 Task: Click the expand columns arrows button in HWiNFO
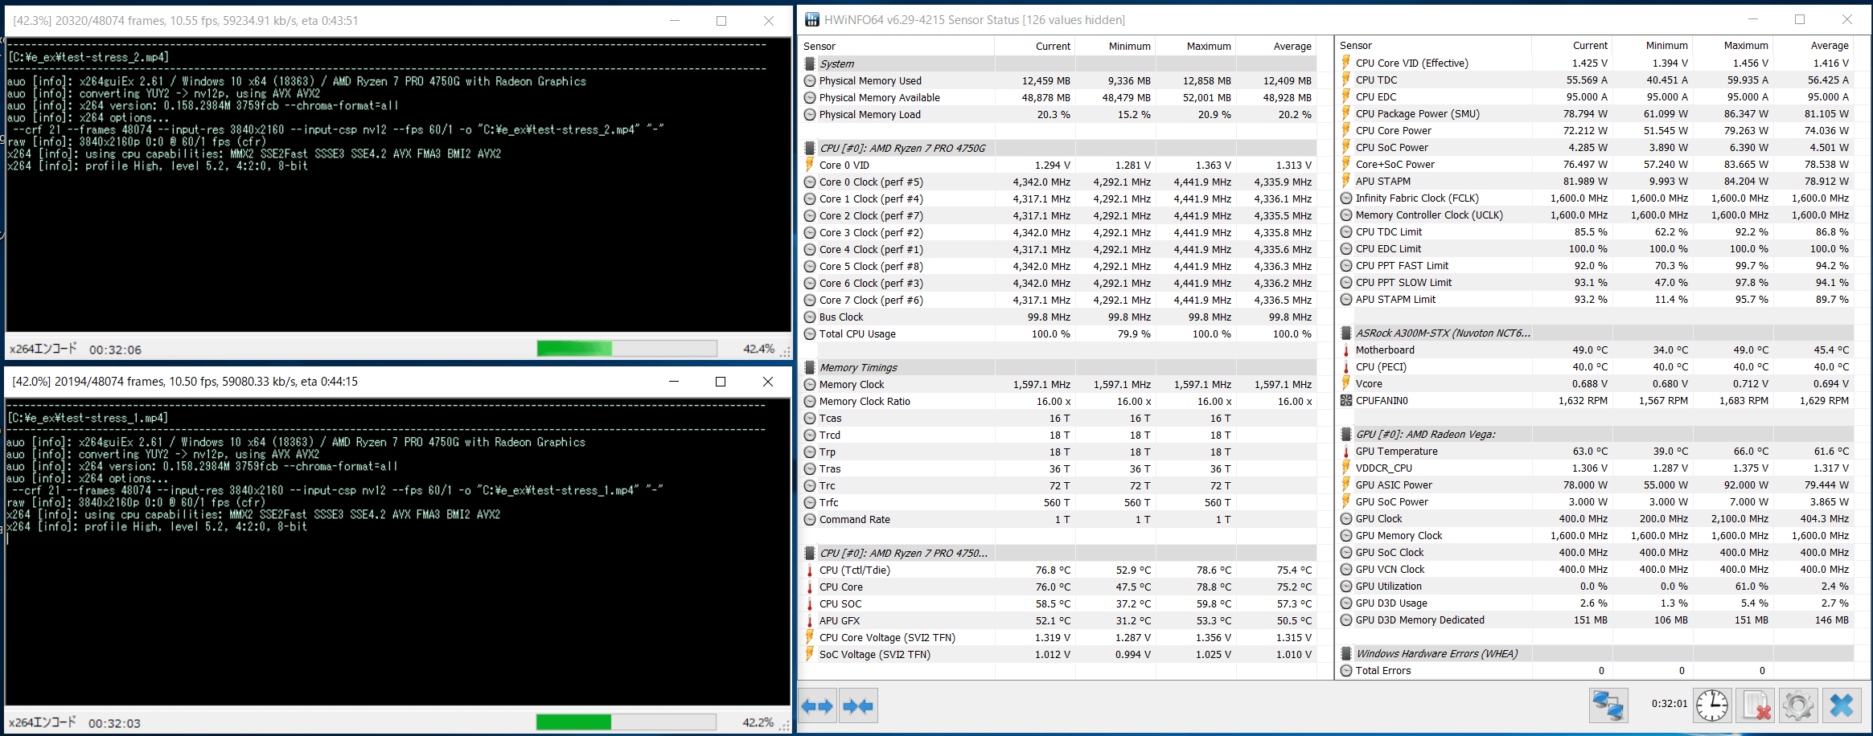(x=817, y=706)
